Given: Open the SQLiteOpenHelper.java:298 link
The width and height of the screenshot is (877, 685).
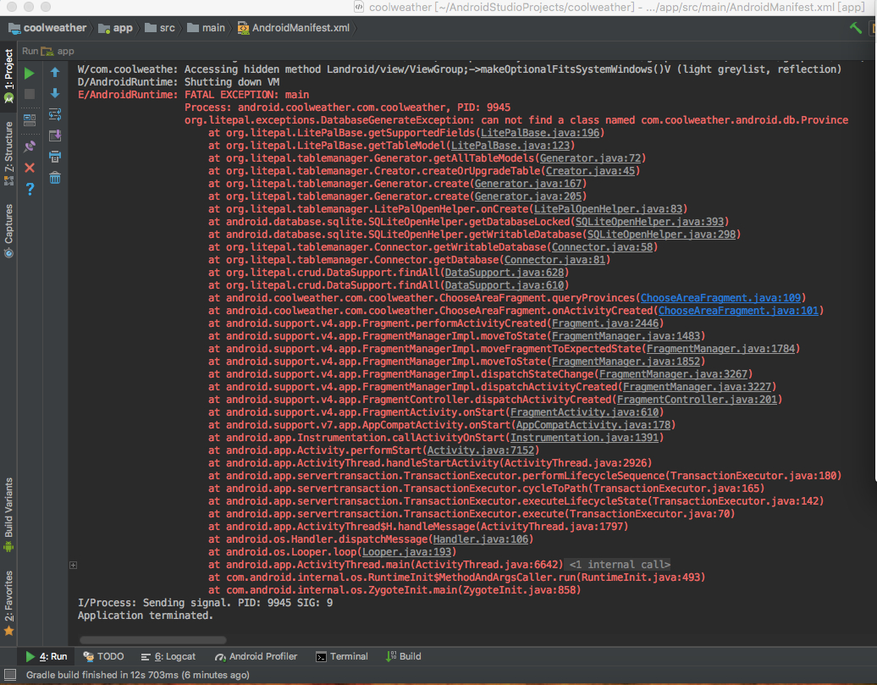Looking at the screenshot, I should pos(661,235).
